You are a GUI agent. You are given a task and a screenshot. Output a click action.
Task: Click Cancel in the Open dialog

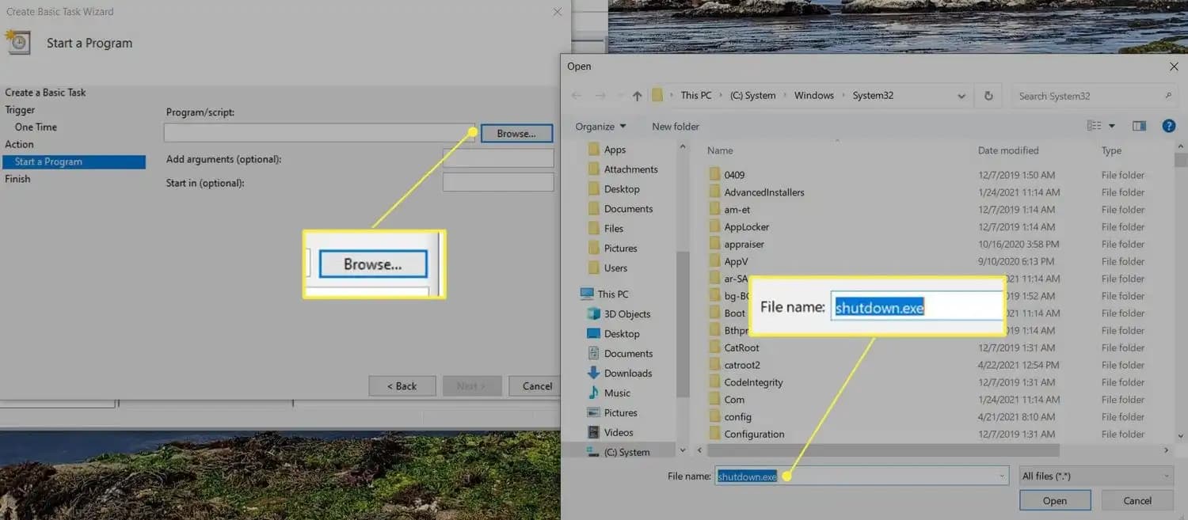point(1137,500)
